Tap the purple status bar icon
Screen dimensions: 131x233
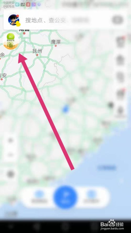[34, 4]
